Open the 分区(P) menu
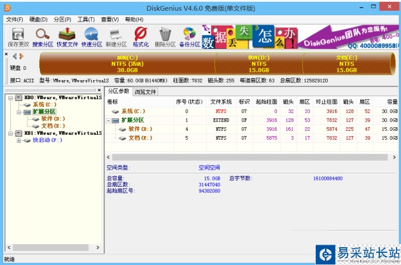The height and width of the screenshot is (265, 401). pos(62,20)
